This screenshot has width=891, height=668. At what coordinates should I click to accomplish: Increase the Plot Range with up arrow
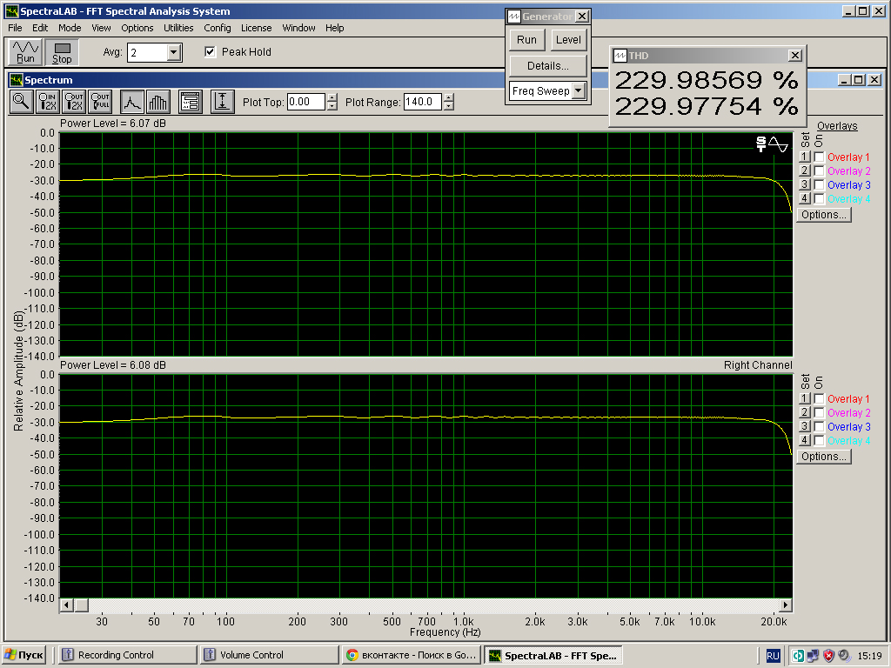pyautogui.click(x=448, y=97)
